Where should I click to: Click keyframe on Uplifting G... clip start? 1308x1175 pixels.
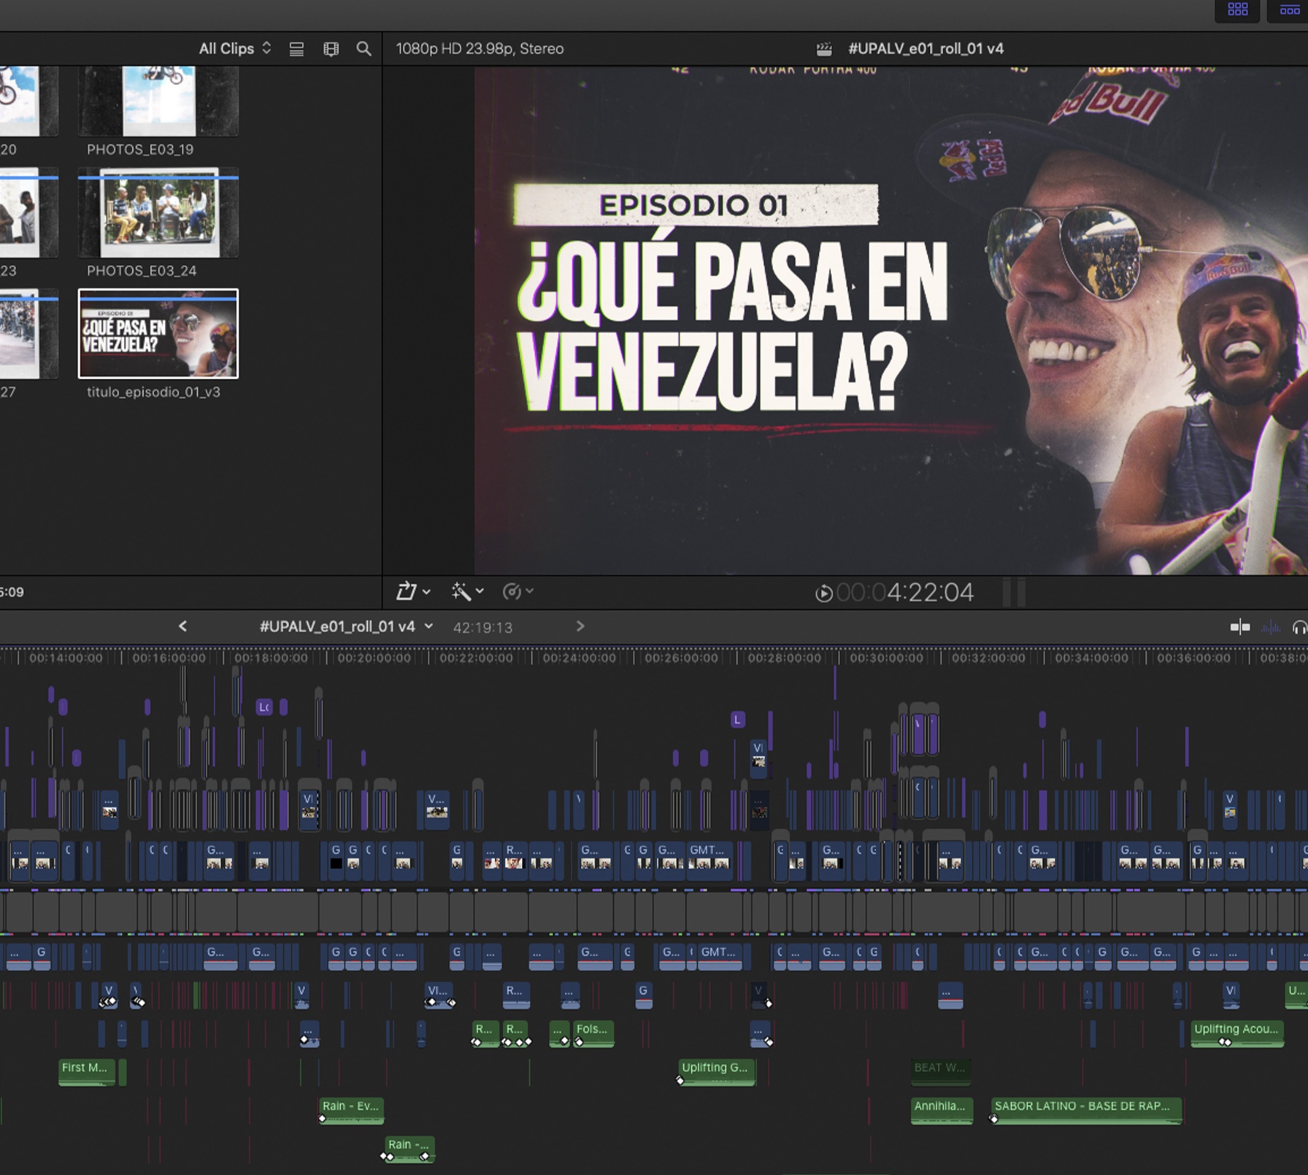coord(680,1080)
